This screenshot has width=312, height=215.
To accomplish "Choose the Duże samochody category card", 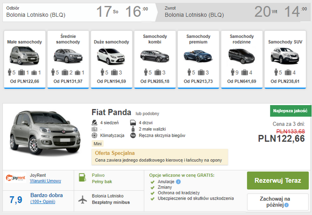I will pos(111,60).
